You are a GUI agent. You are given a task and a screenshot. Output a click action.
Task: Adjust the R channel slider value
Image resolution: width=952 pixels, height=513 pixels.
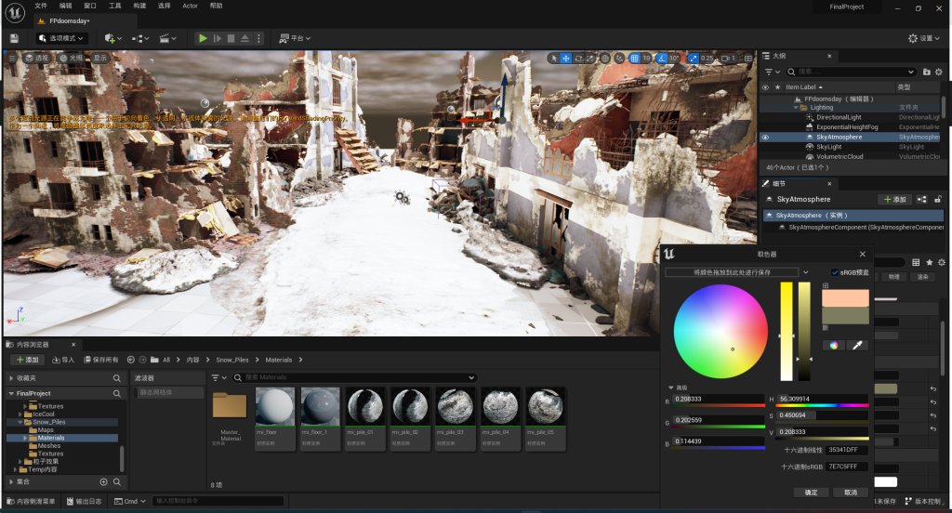click(x=719, y=400)
